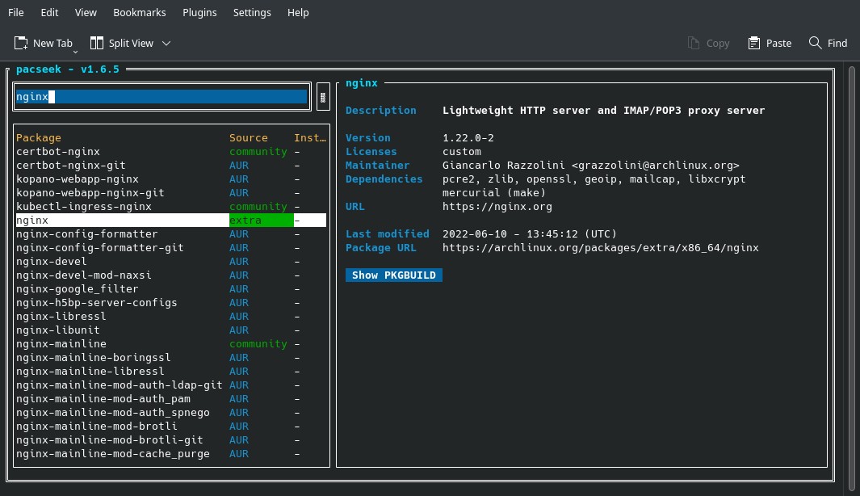Select the nginx-mainline-mod-brotli package row

pos(171,426)
